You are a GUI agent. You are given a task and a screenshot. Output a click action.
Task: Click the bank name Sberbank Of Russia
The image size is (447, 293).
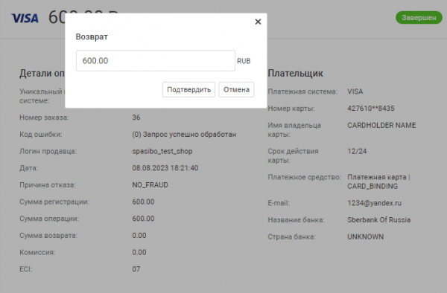[379, 220]
